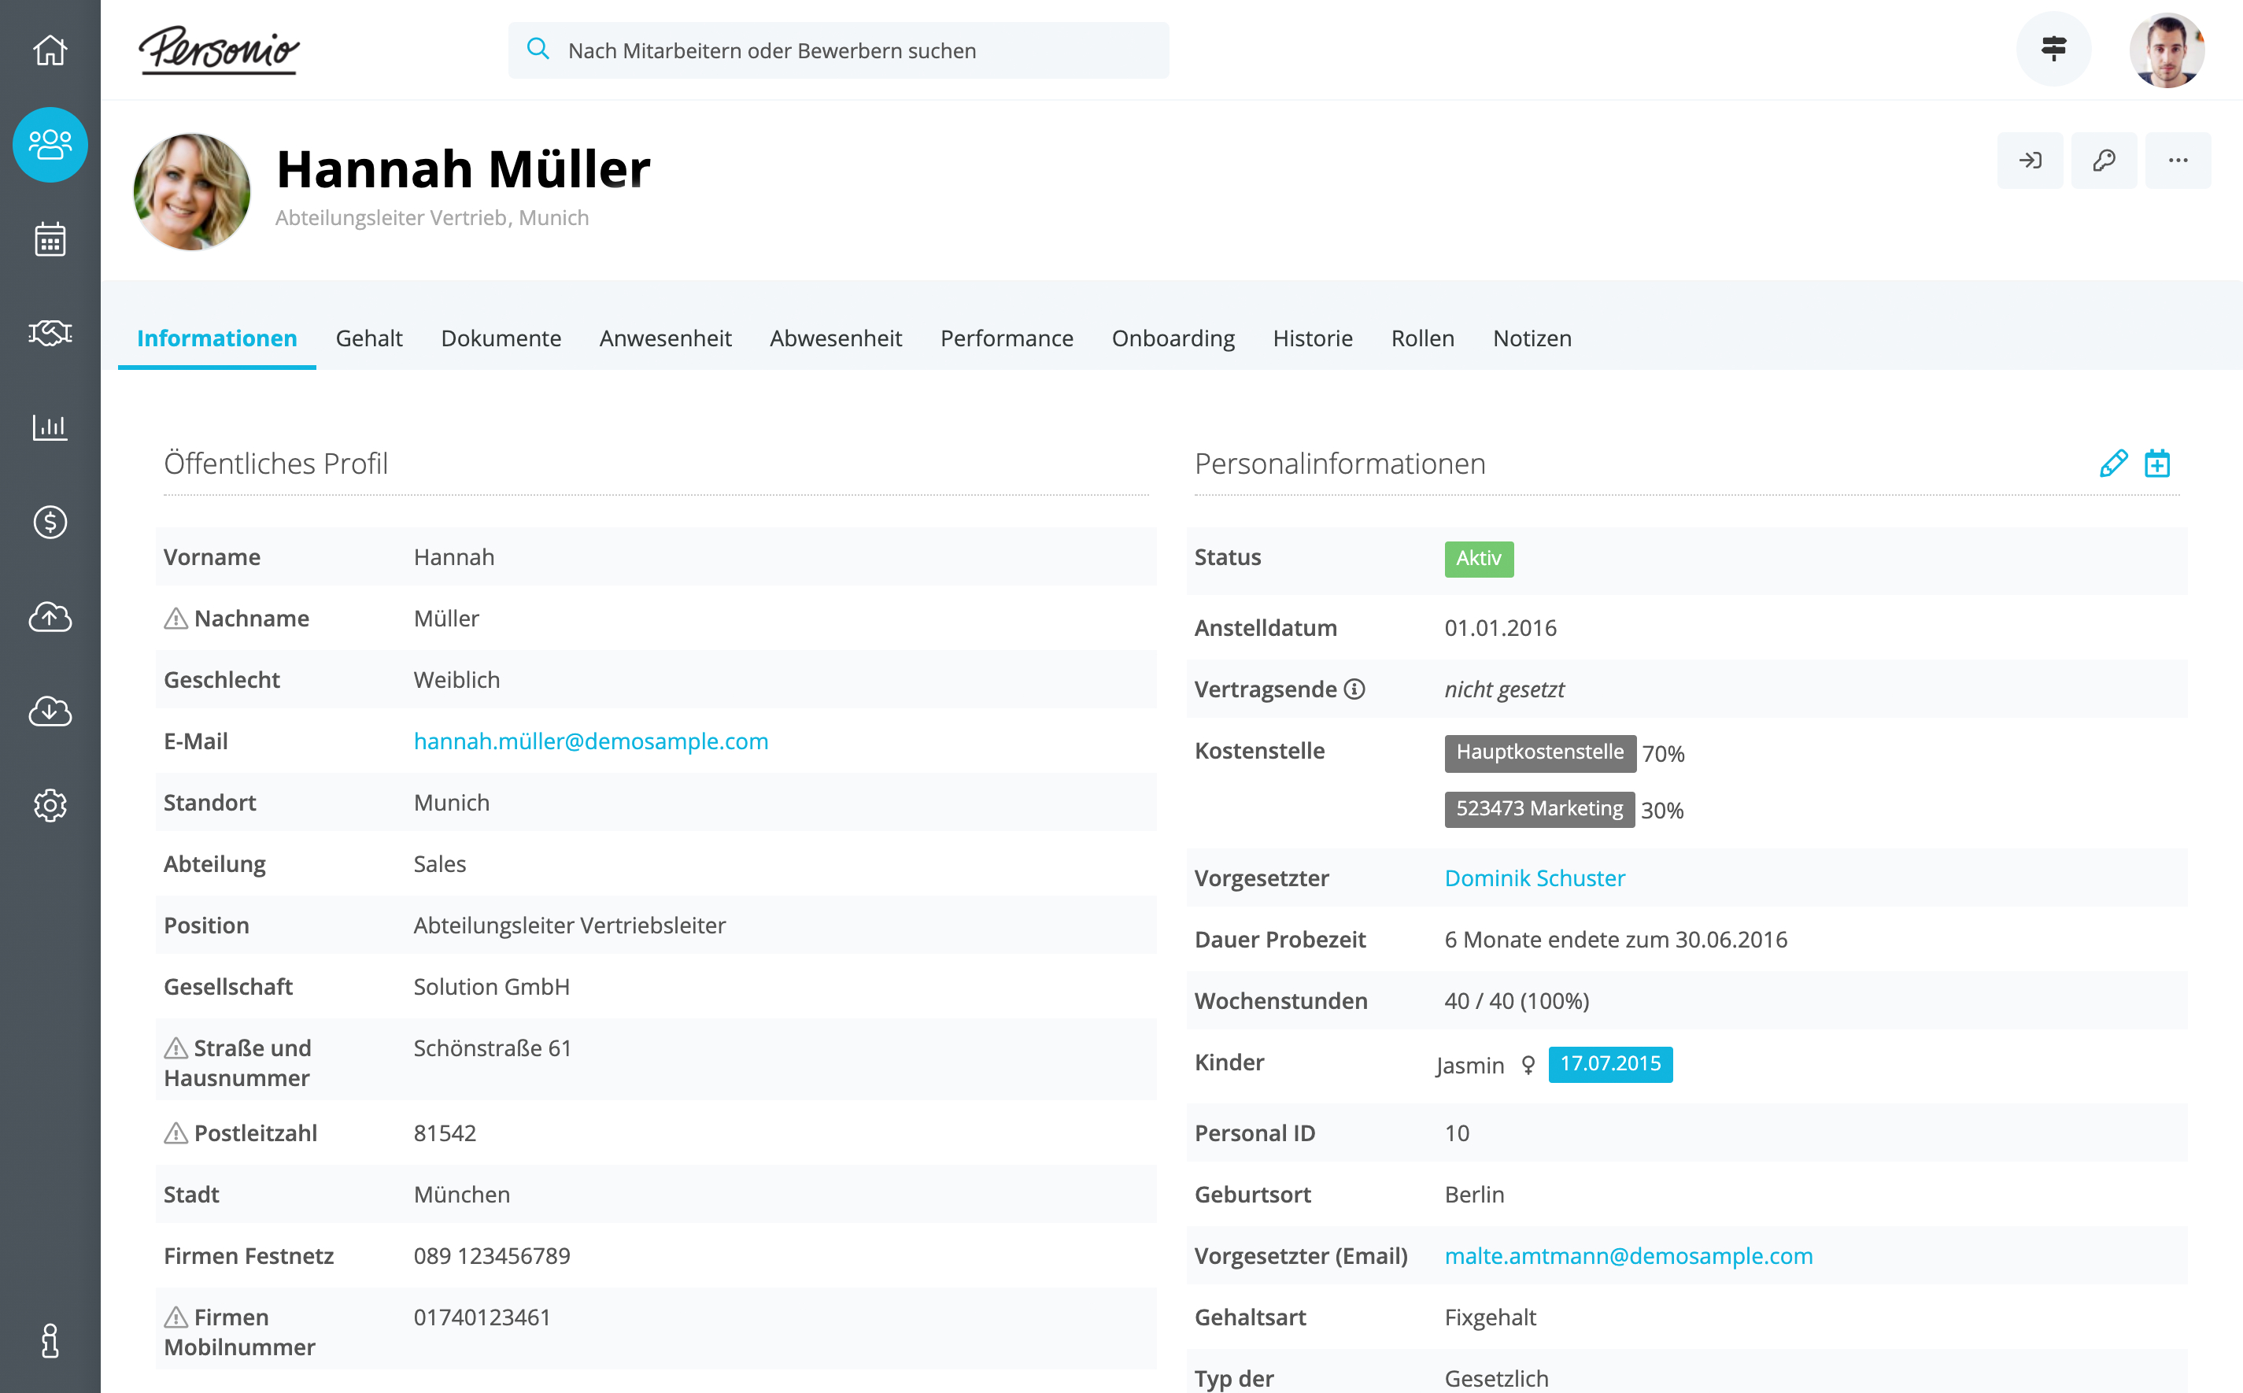The image size is (2243, 1393).
Task: Open settings gear icon in sidebar
Action: click(x=50, y=805)
